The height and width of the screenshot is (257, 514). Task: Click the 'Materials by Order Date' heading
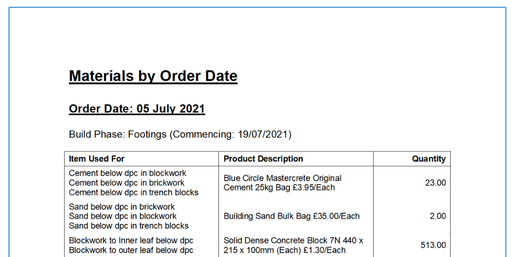[153, 76]
